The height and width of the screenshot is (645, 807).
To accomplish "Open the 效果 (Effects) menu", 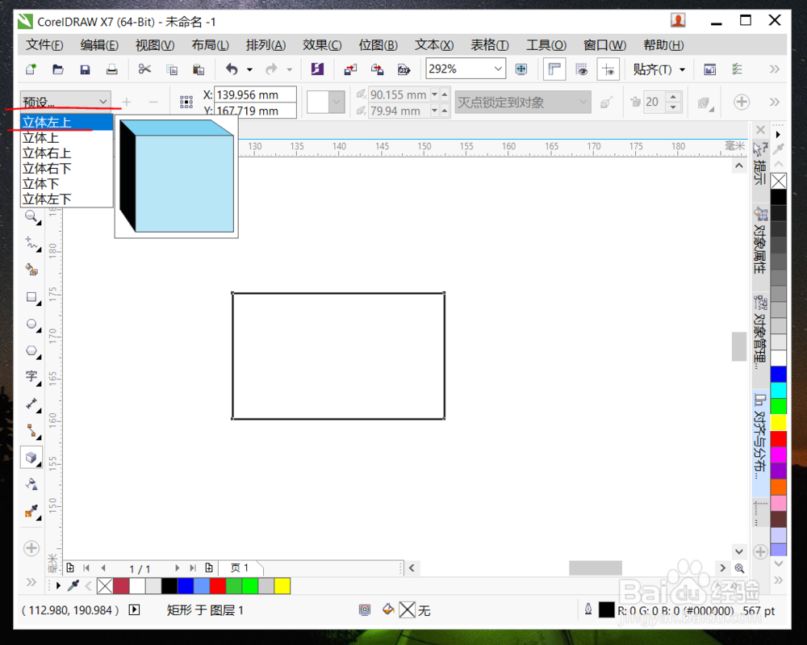I will (322, 44).
